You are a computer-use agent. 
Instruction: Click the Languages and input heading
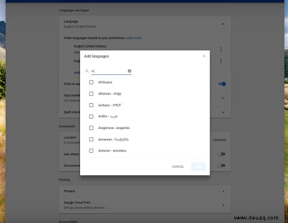pos(74,10)
